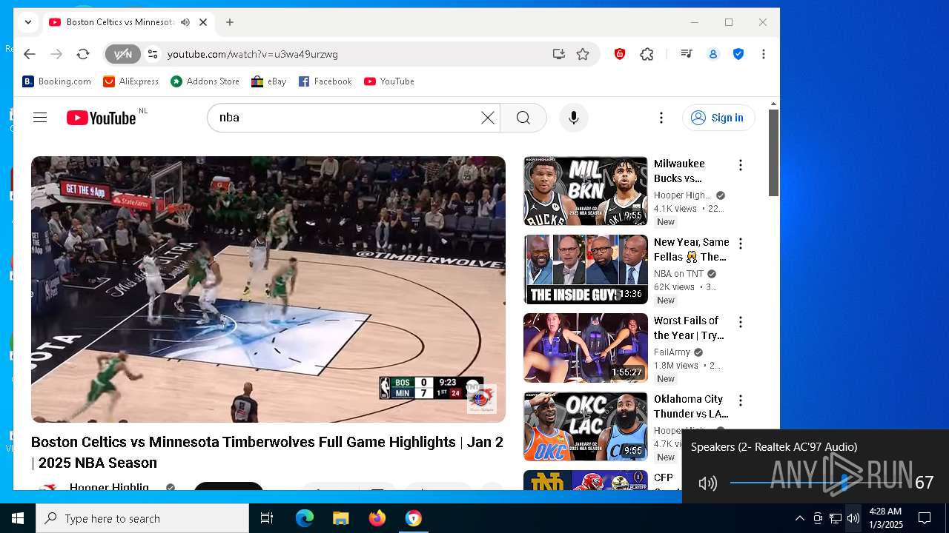Click the Celtics vs Timberwolves video player
The width and height of the screenshot is (949, 533).
pyautogui.click(x=268, y=289)
